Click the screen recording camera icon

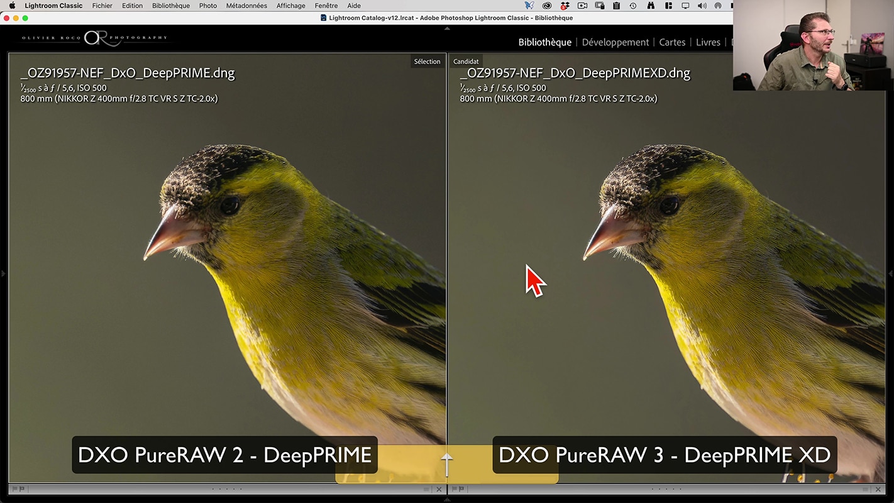(582, 6)
